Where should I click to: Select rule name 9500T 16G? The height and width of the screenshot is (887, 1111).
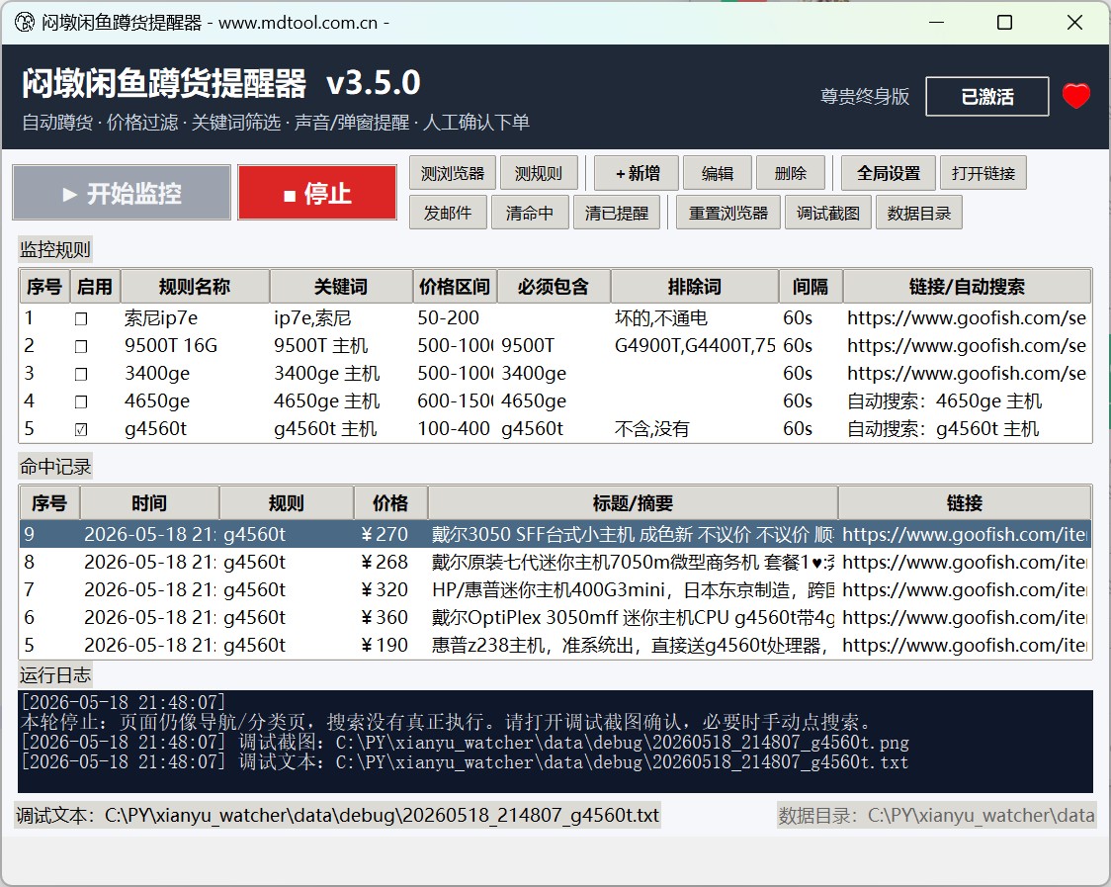[x=171, y=345]
